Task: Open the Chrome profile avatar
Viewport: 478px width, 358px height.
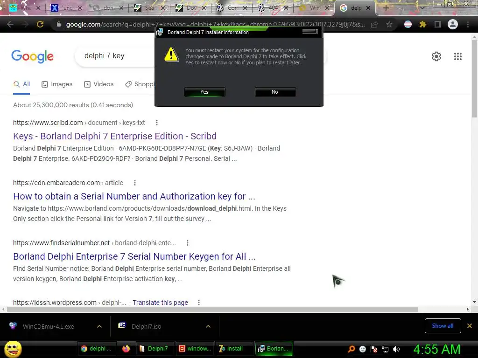Action: (x=453, y=24)
